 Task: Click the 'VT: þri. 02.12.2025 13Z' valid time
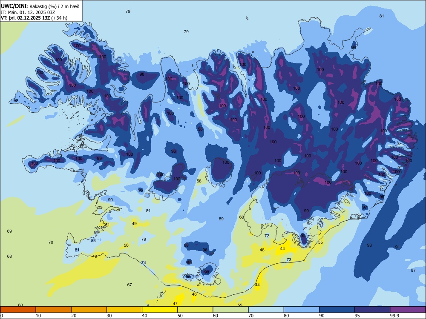pos(25,18)
